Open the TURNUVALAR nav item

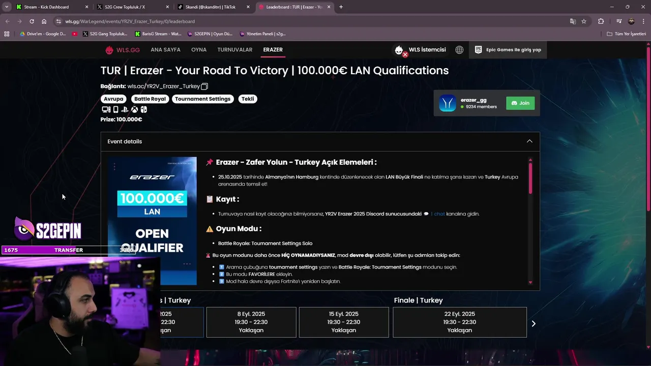[235, 50]
